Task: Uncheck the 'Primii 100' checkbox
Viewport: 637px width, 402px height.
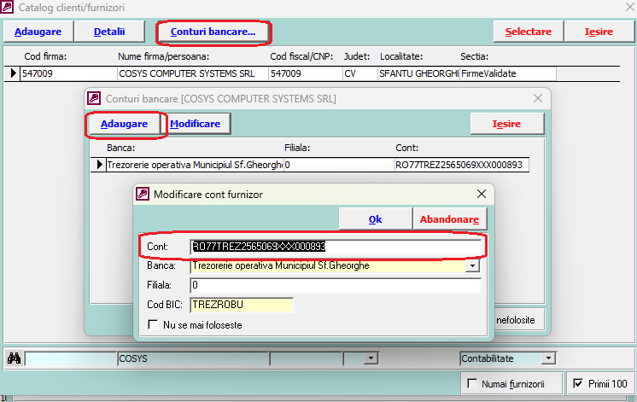Action: tap(577, 383)
